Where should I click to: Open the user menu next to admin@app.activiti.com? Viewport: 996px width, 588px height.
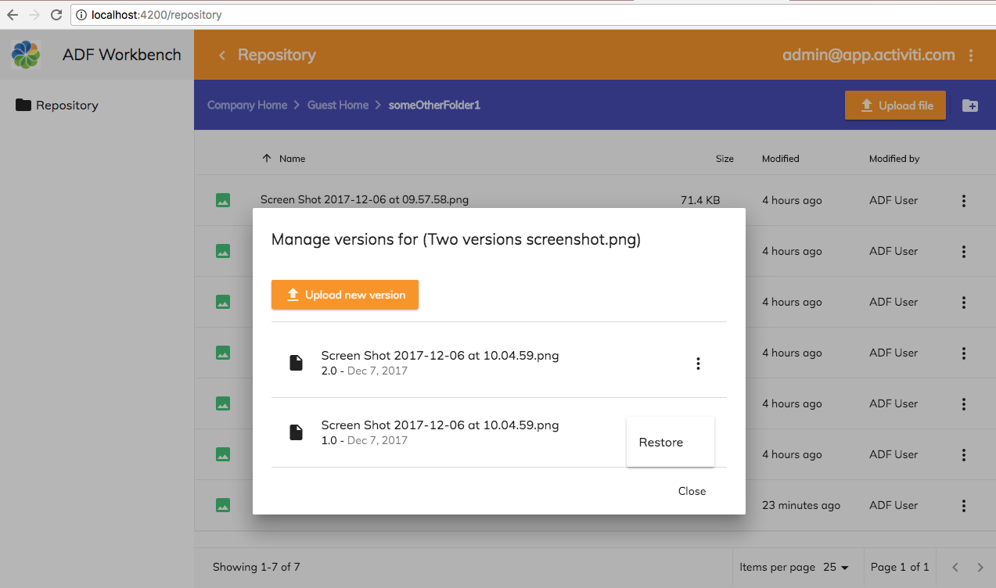click(971, 56)
